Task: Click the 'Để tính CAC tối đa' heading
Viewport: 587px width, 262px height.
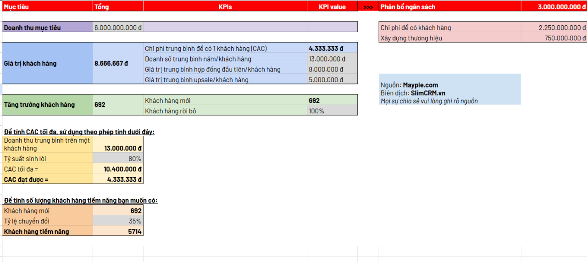Action: 79,132
